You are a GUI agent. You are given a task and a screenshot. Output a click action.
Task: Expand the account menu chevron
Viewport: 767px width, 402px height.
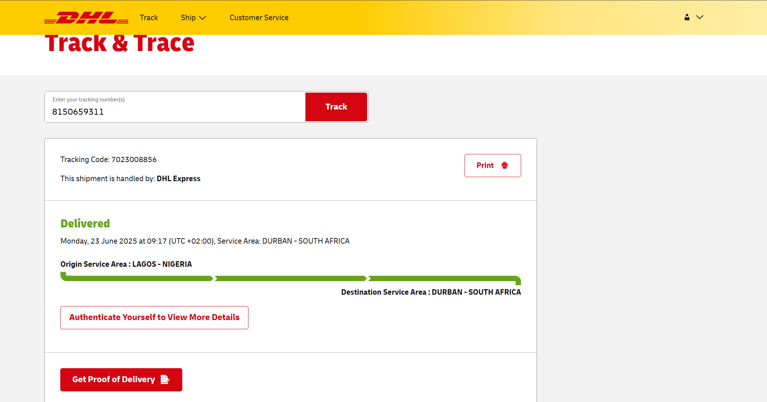coord(700,17)
